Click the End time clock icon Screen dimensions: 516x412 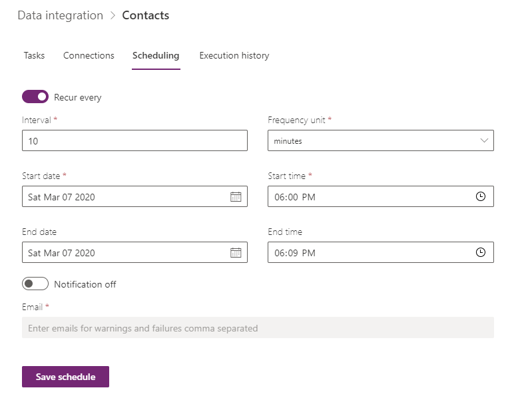click(x=481, y=253)
